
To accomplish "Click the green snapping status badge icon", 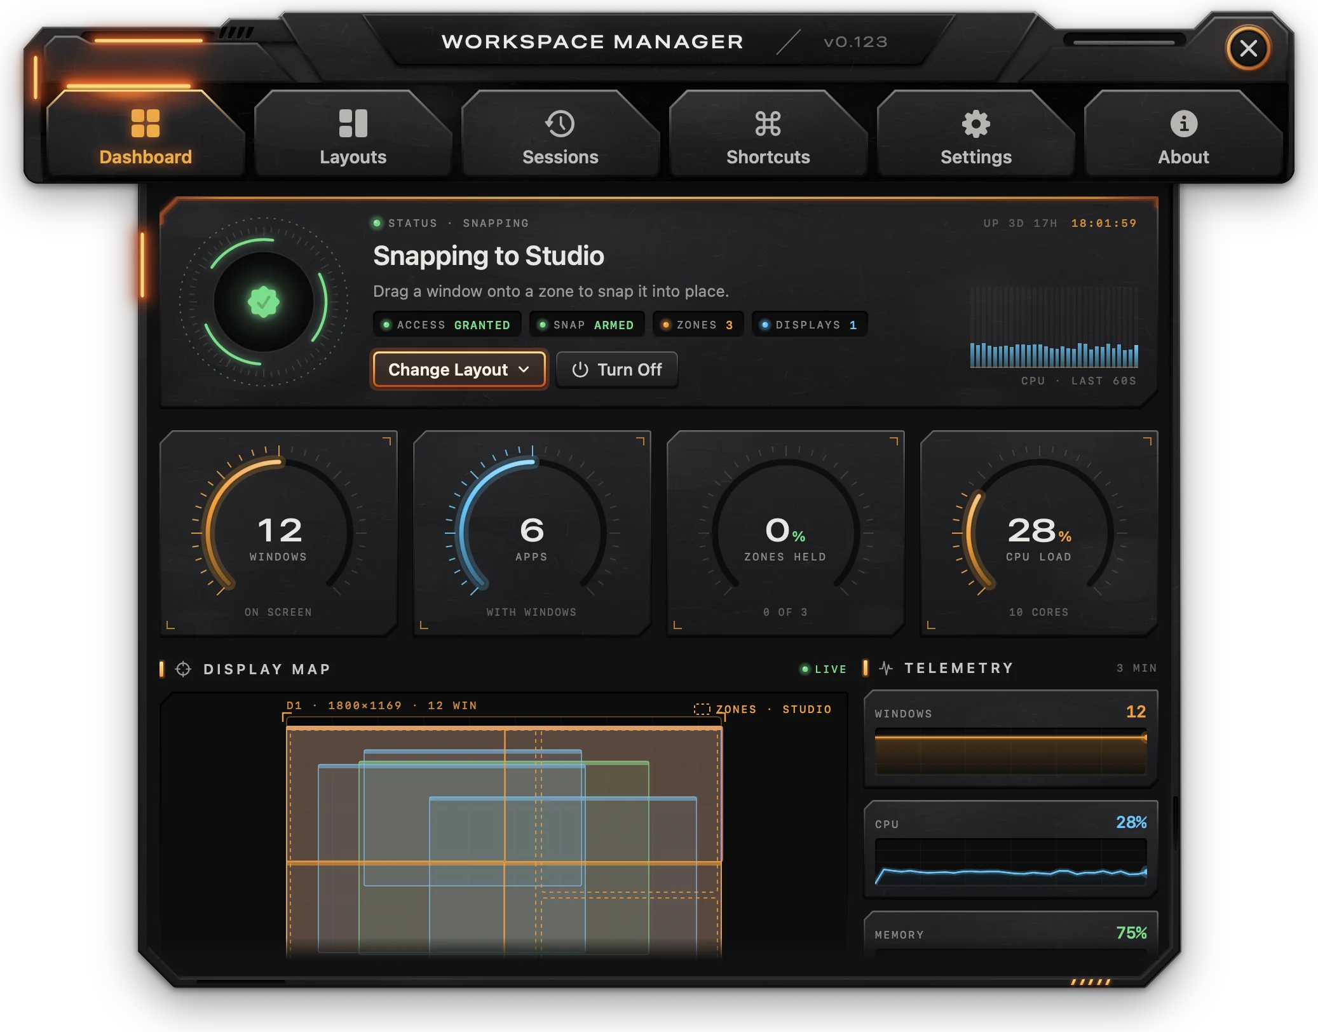I will [x=264, y=302].
